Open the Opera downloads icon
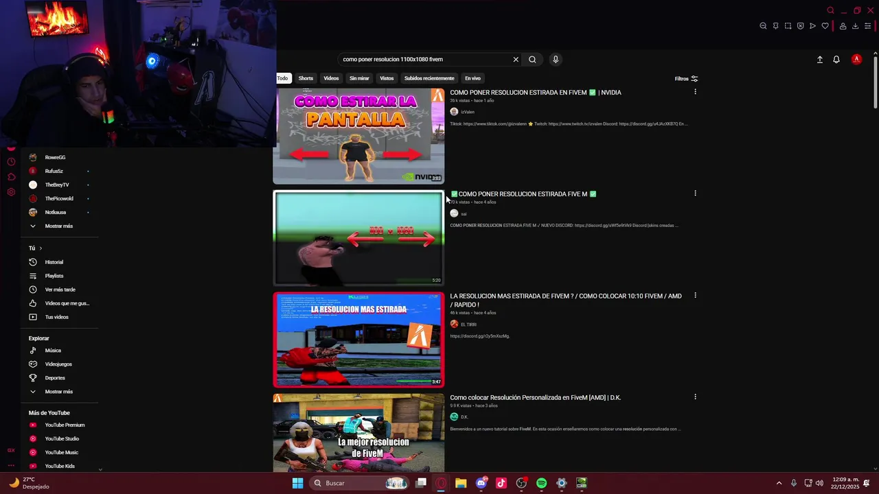 coord(855,26)
